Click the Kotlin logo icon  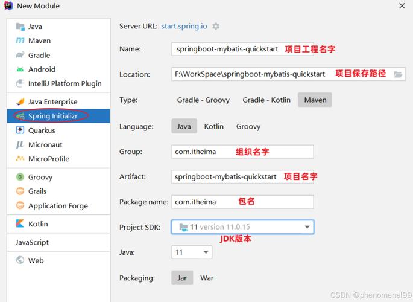click(x=20, y=223)
